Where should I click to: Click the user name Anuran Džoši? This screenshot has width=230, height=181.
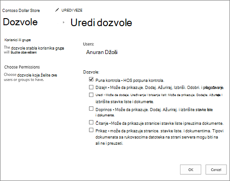point(102,52)
